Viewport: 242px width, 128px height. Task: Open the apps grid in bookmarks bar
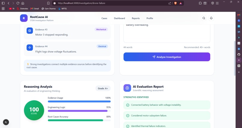tap(3, 9)
